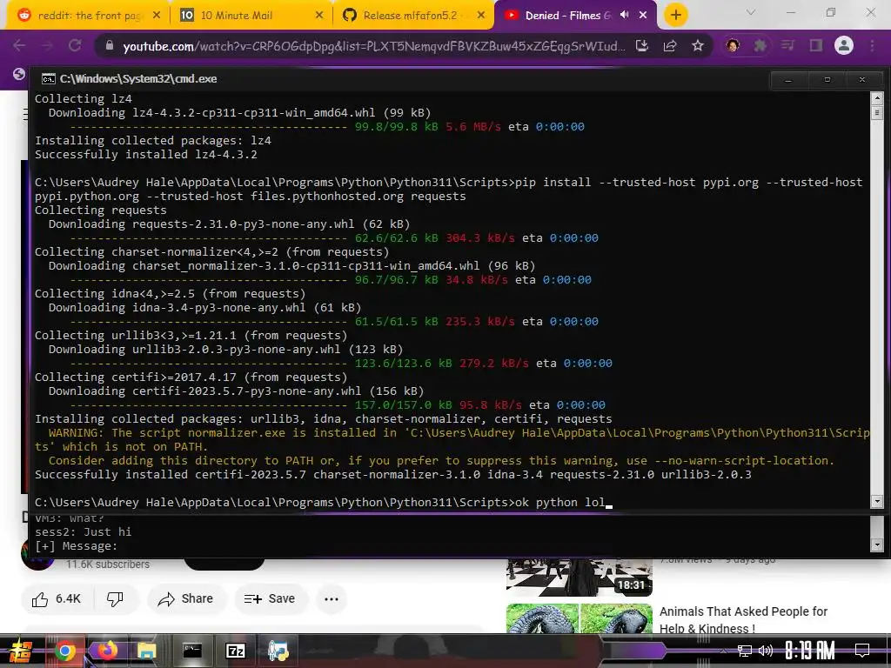The image size is (891, 668).
Task: Click the 'WARNING: The script normalizer.exe' line
Action: pyautogui.click(x=452, y=433)
